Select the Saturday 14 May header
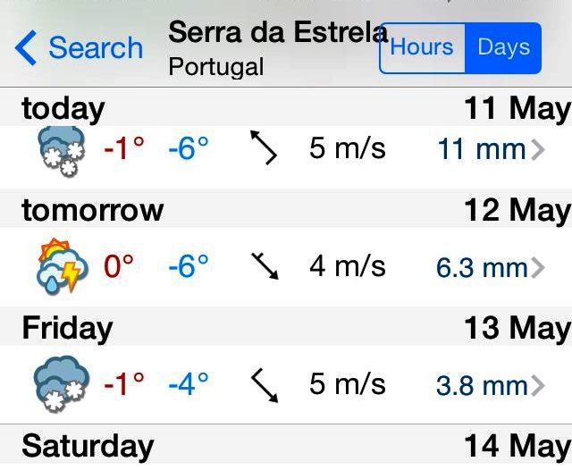The image size is (572, 470). point(286,445)
